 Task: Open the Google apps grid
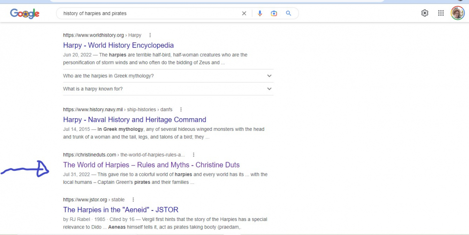441,13
